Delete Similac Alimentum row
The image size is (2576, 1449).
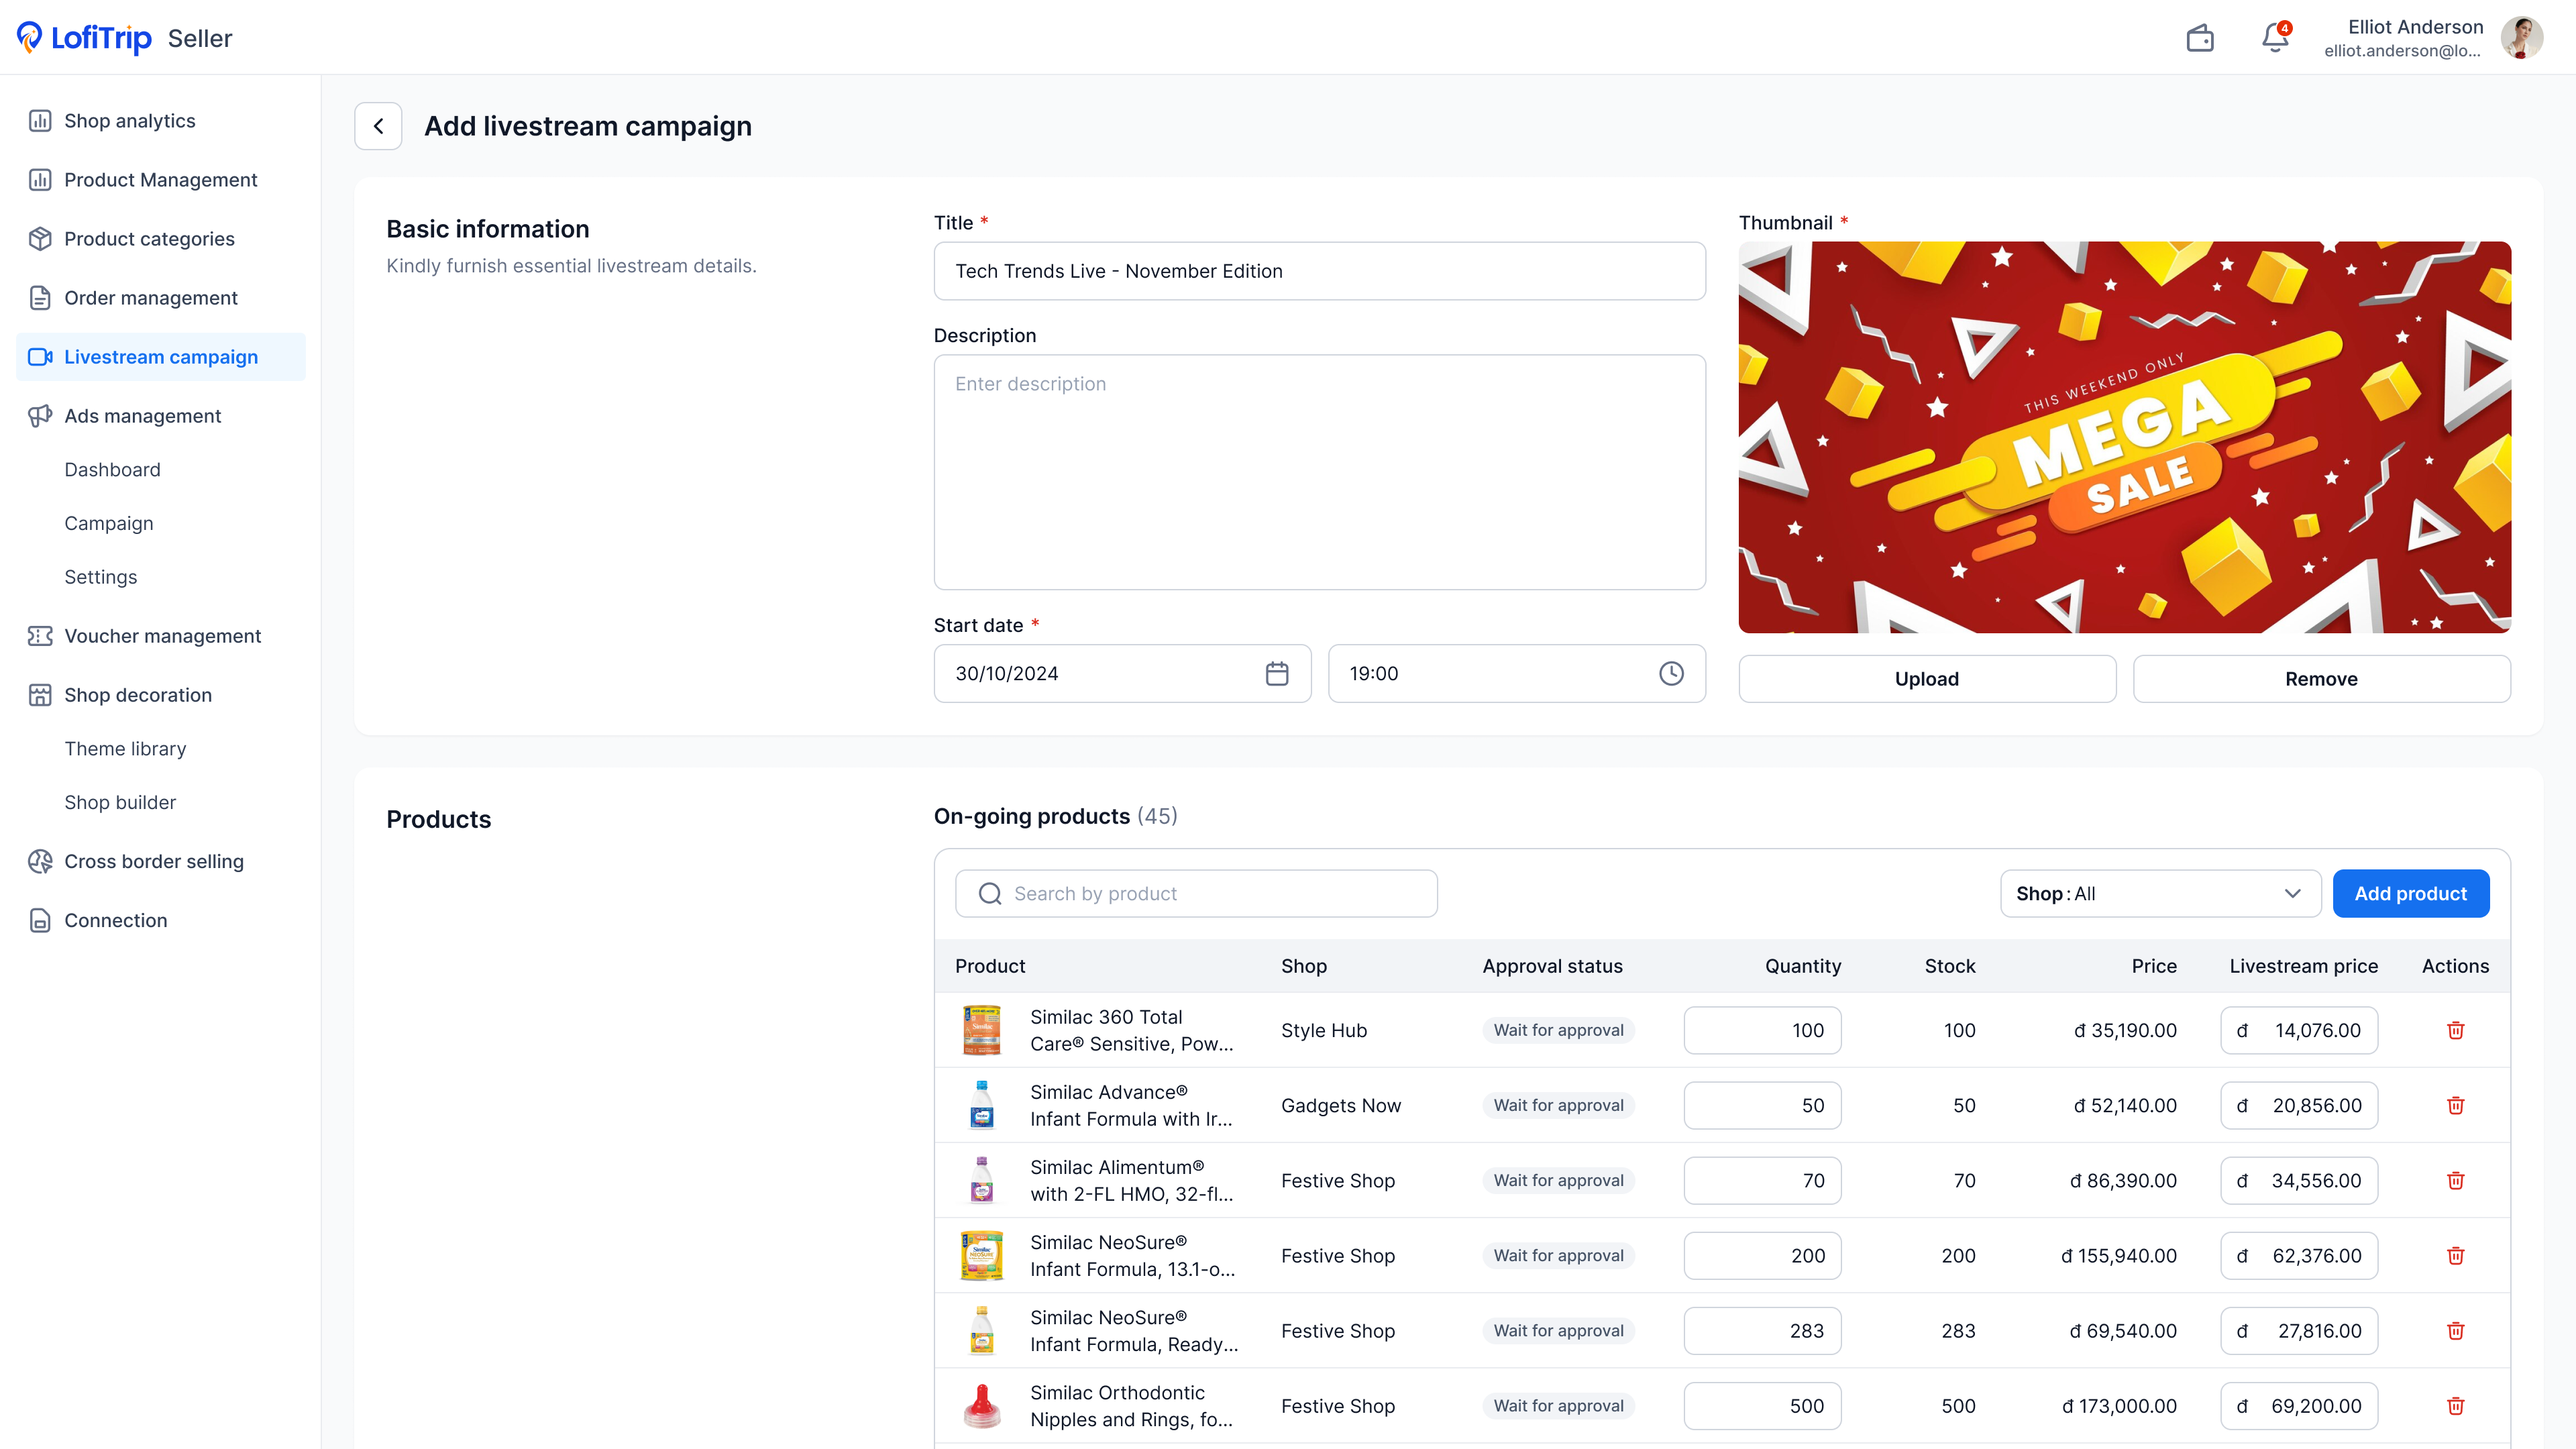(x=2455, y=1180)
